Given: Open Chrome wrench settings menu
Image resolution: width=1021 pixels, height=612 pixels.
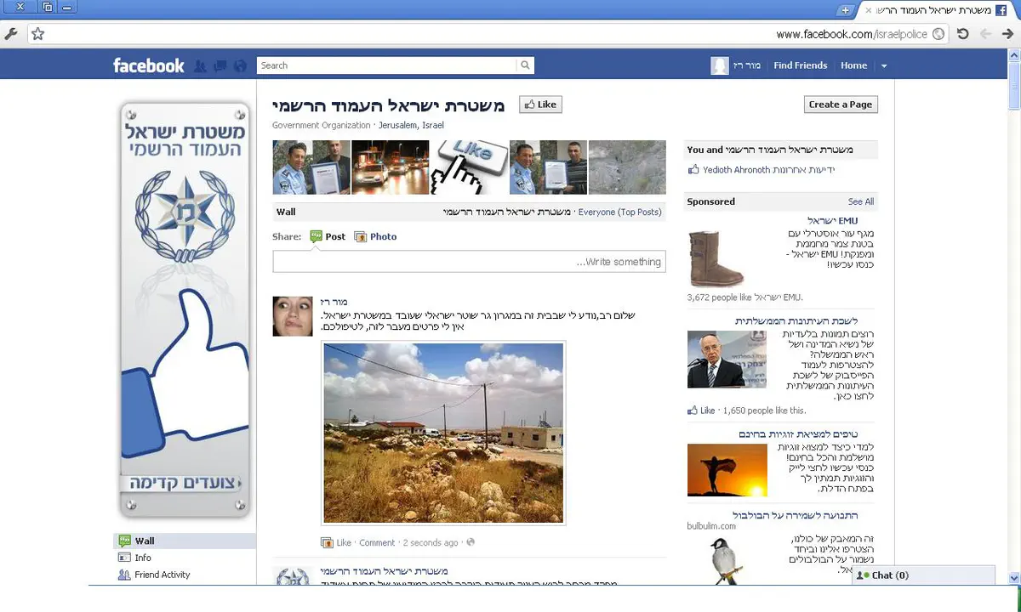Looking at the screenshot, I should tap(12, 34).
